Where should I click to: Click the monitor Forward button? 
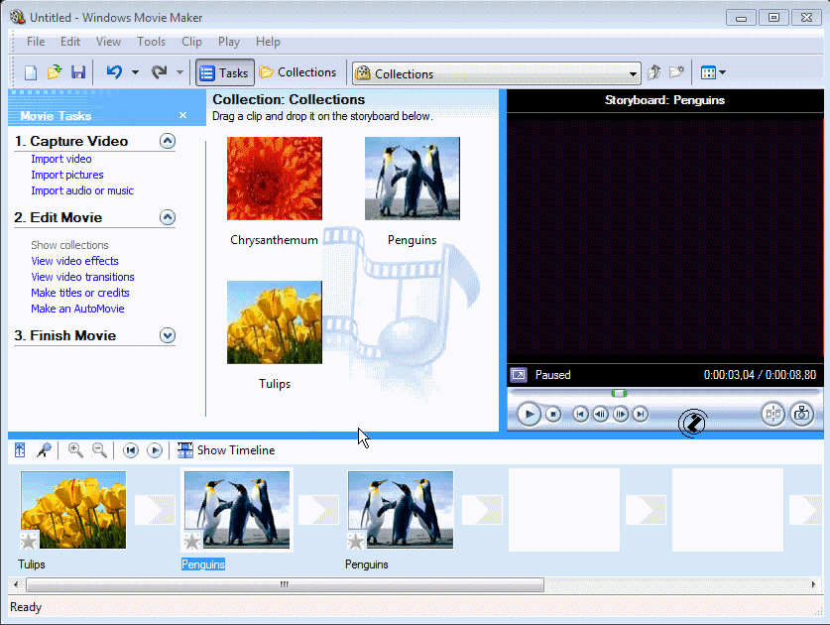click(641, 414)
